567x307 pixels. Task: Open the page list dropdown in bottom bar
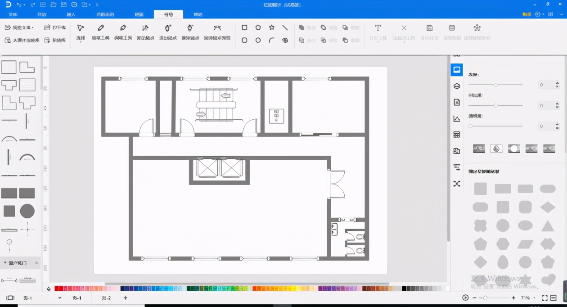click(x=59, y=298)
